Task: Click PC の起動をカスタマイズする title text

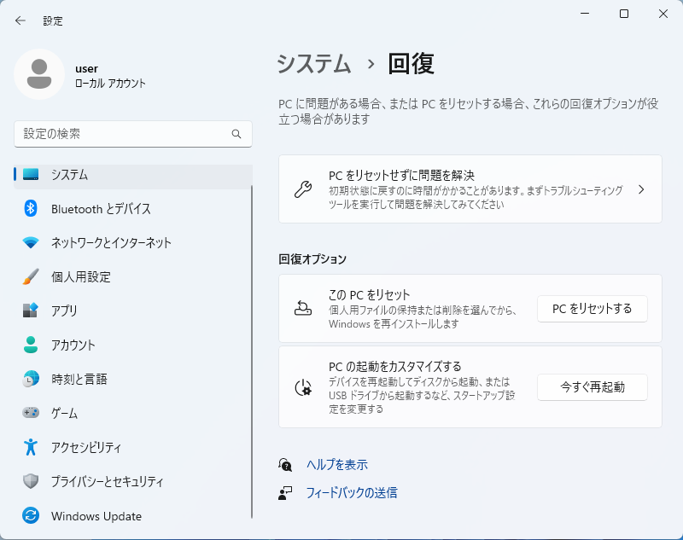Action: coord(395,366)
